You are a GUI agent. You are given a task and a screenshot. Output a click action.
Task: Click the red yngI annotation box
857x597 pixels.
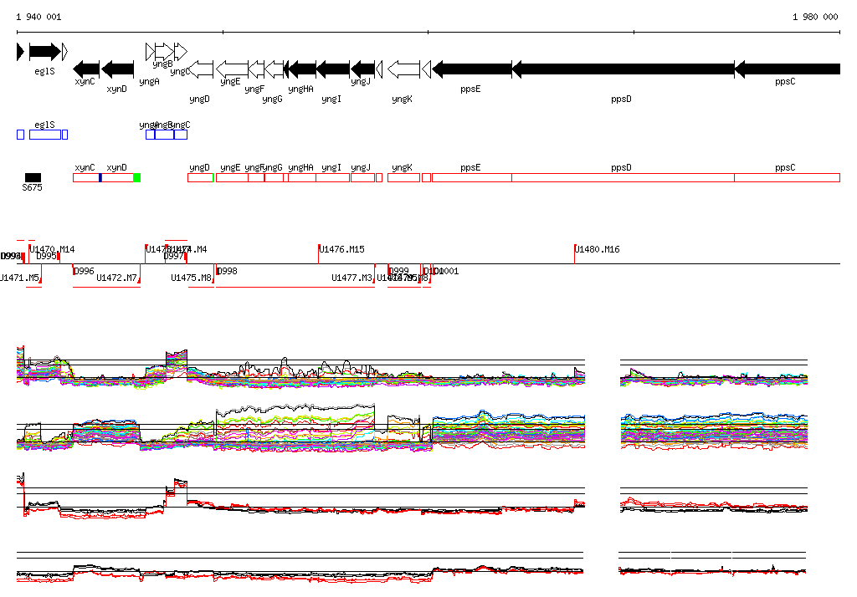click(333, 177)
